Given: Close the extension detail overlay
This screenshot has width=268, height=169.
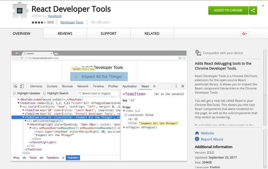Looking at the screenshot, I should (x=263, y=6).
